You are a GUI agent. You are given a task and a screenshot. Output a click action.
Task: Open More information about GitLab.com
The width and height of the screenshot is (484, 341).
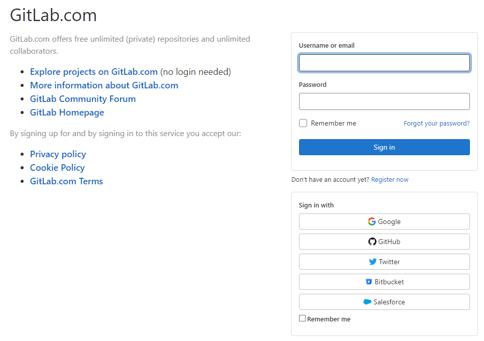104,85
